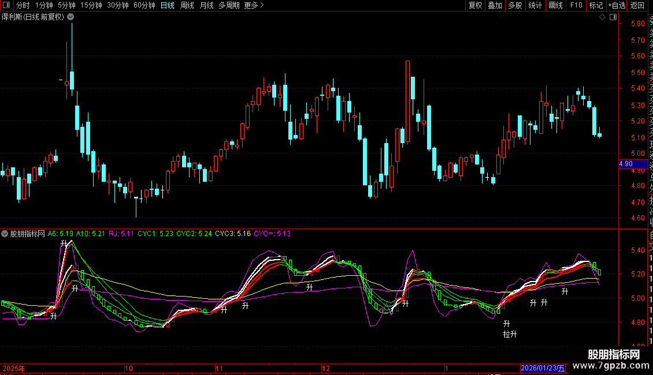
Task: Click 叠加 overlay button
Action: point(495,5)
